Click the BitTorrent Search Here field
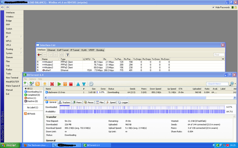238x148 pixels. [217, 84]
